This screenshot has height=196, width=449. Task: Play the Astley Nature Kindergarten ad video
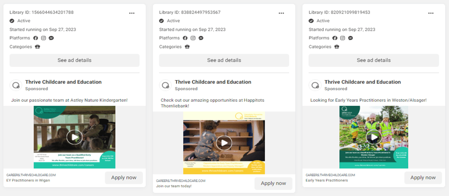75,137
